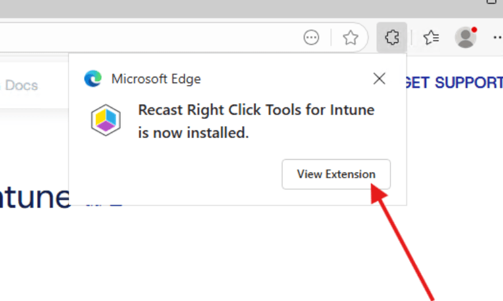This screenshot has height=301, width=503.
Task: Click the "is now installed" notification text
Action: click(193, 134)
